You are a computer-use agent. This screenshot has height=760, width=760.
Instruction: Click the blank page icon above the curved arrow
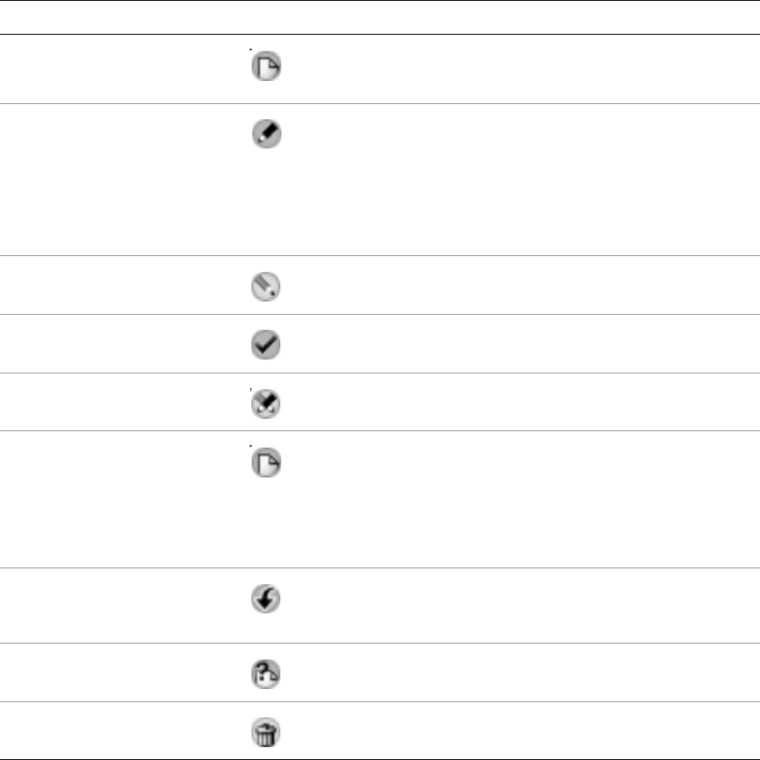tap(266, 463)
